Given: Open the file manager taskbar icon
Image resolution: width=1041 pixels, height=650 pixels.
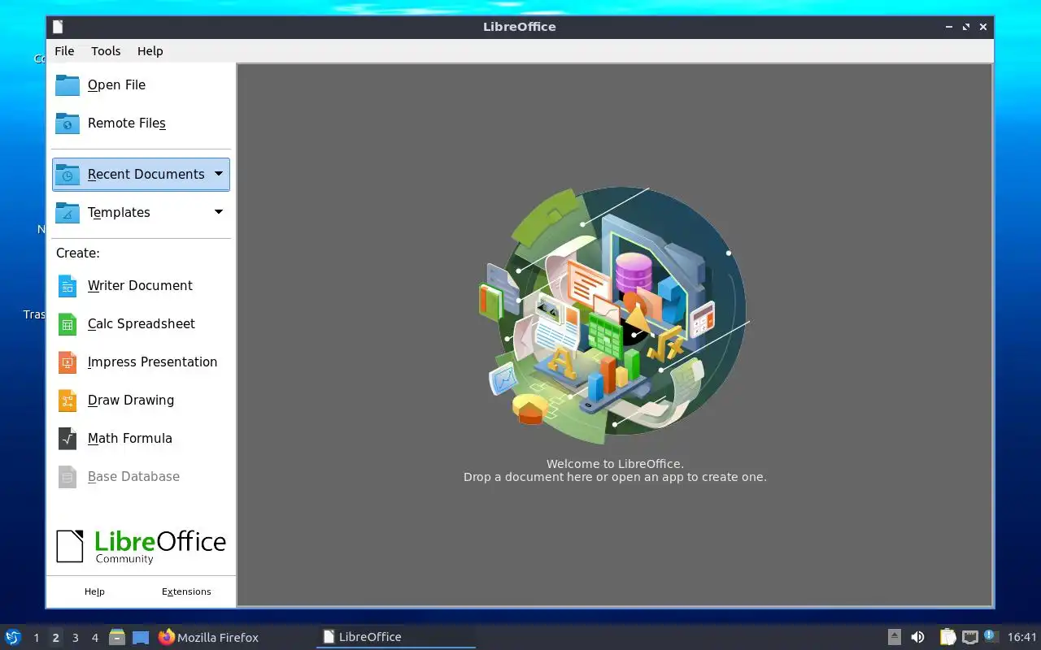Looking at the screenshot, I should 117,637.
